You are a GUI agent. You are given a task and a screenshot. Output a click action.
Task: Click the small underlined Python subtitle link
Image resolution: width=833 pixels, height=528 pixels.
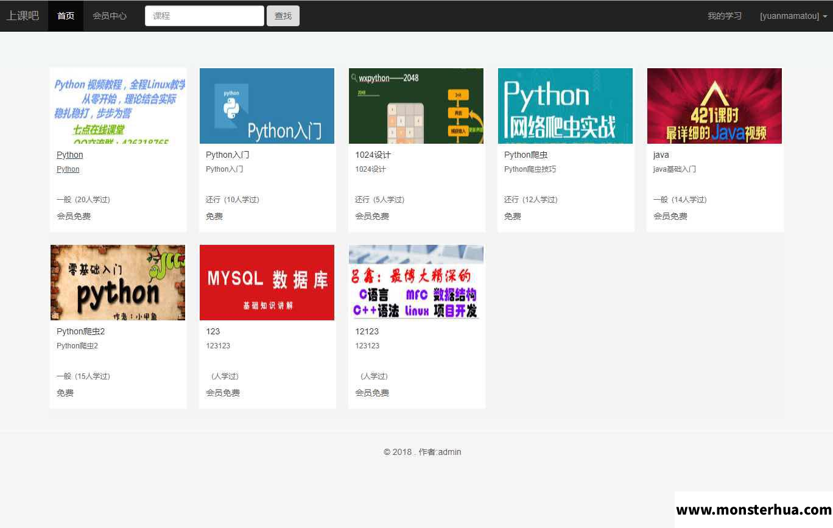coord(68,169)
